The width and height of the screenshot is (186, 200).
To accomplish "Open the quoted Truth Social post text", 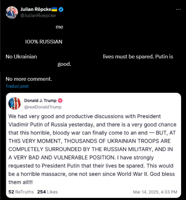I will tap(92, 149).
